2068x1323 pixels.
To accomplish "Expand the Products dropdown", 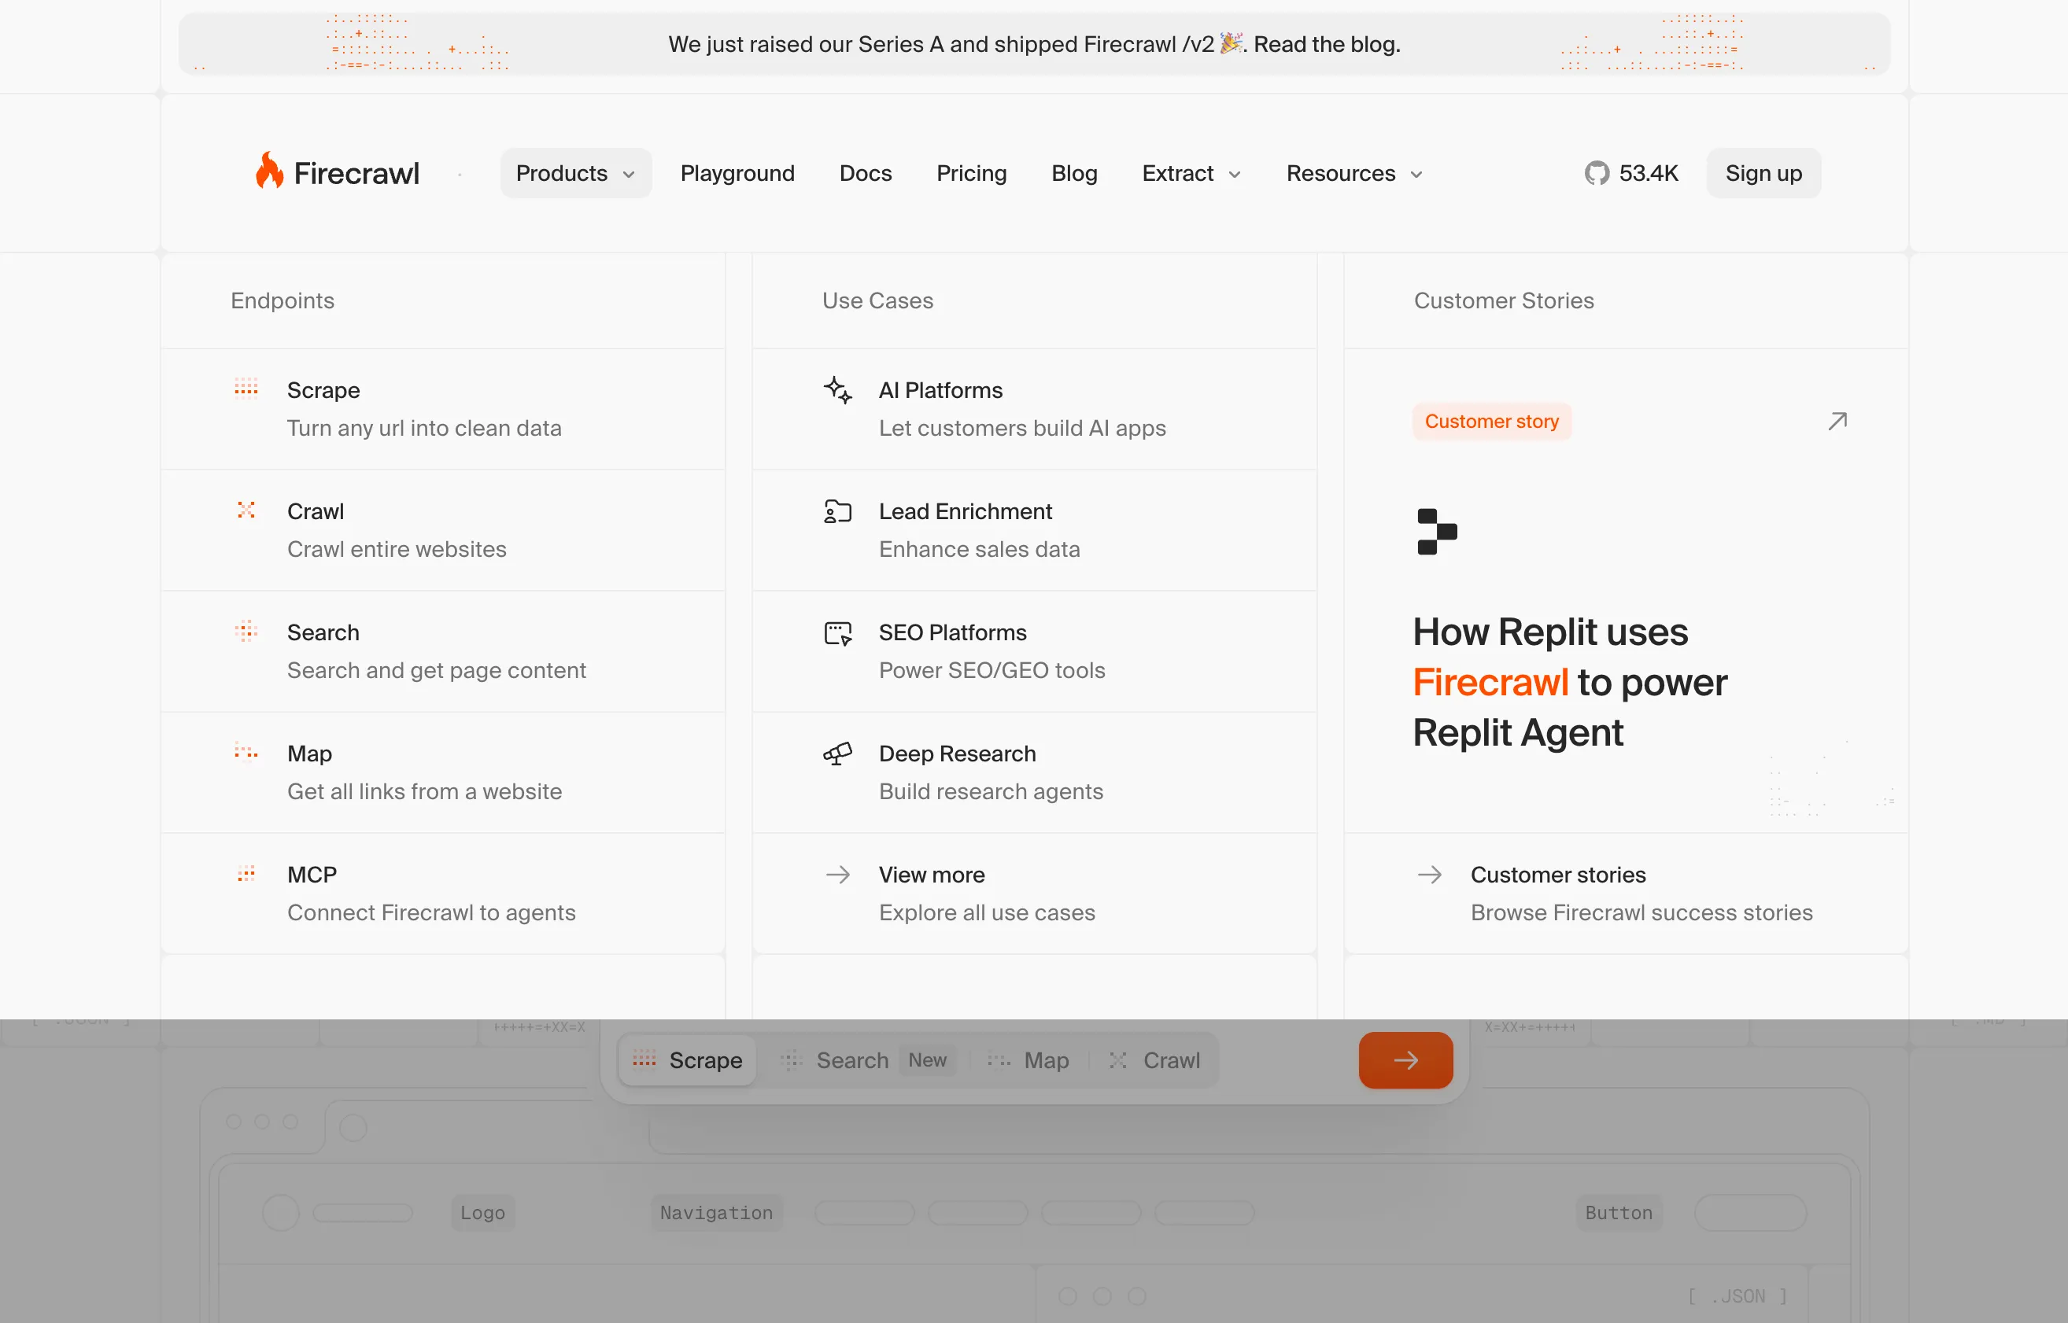I will (575, 173).
